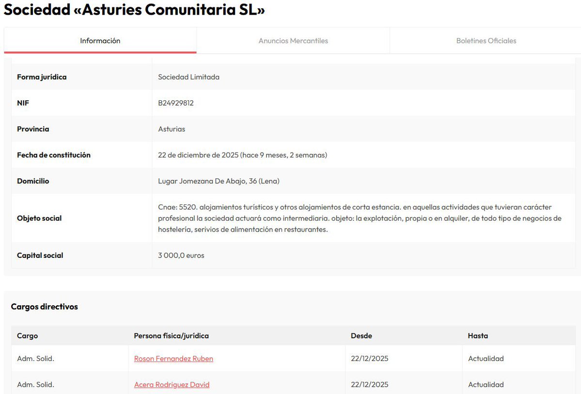Open the Anuncios Mercantiles tab
This screenshot has height=394, width=581.
(x=293, y=41)
